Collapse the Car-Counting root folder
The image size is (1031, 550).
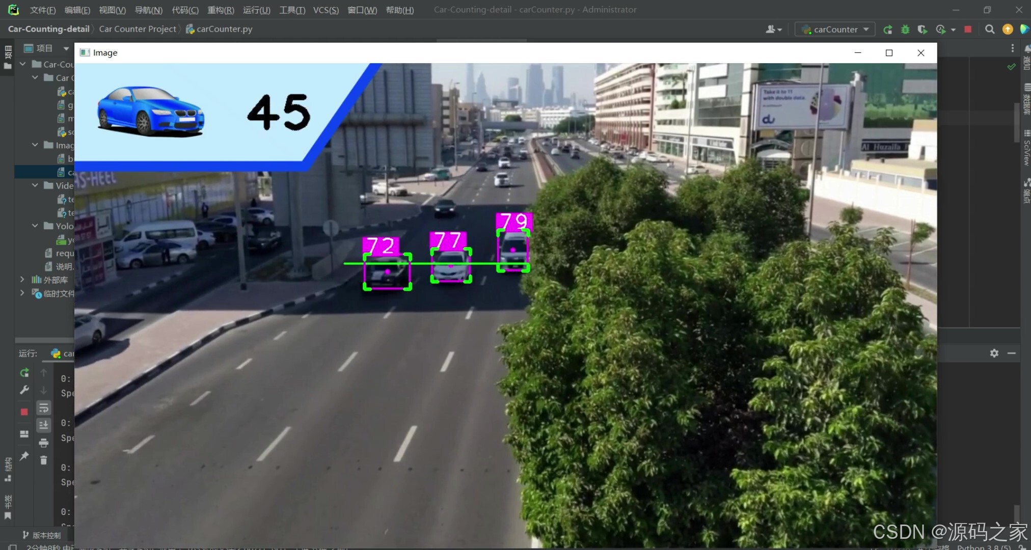coord(23,64)
